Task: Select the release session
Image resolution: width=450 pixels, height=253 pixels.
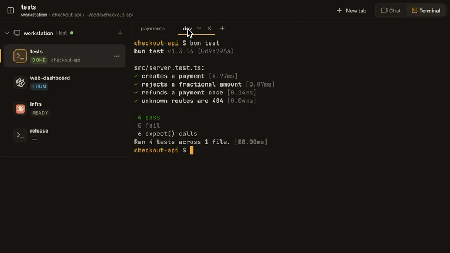Action: 65,135
